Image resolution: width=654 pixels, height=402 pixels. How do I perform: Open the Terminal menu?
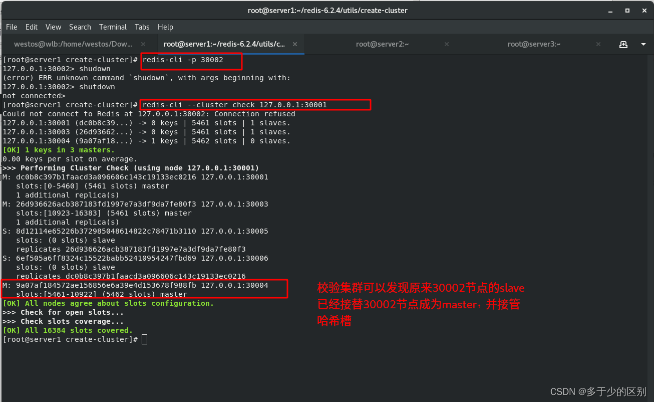coord(113,27)
